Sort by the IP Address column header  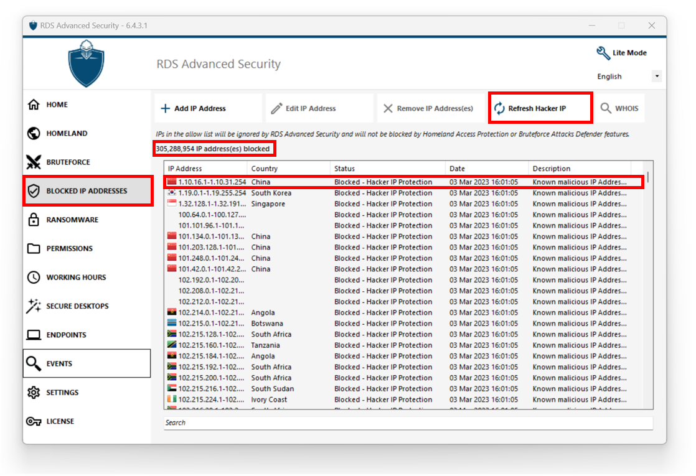coord(205,169)
